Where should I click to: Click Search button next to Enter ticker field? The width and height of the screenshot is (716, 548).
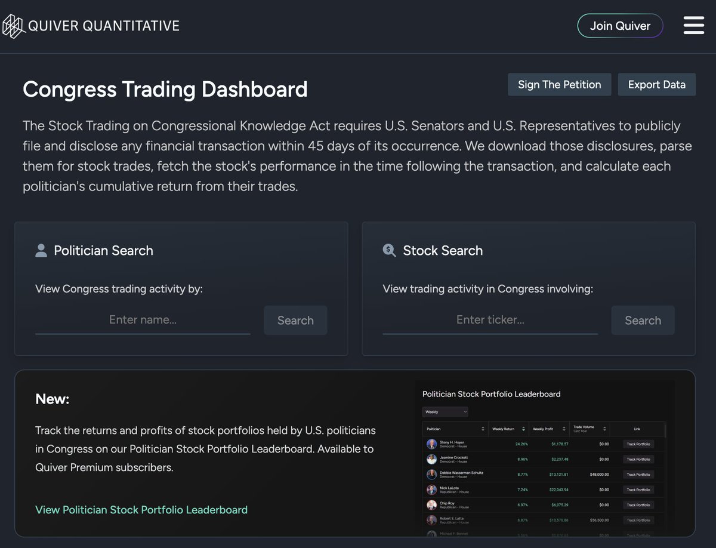tap(643, 320)
